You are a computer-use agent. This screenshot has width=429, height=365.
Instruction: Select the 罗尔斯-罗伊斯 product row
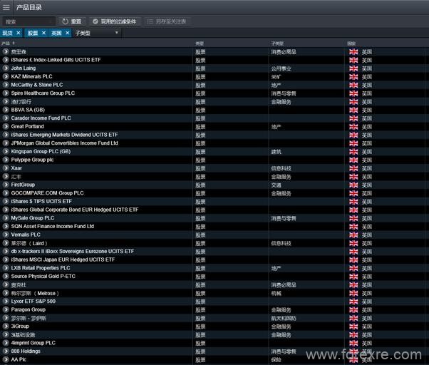(29, 318)
